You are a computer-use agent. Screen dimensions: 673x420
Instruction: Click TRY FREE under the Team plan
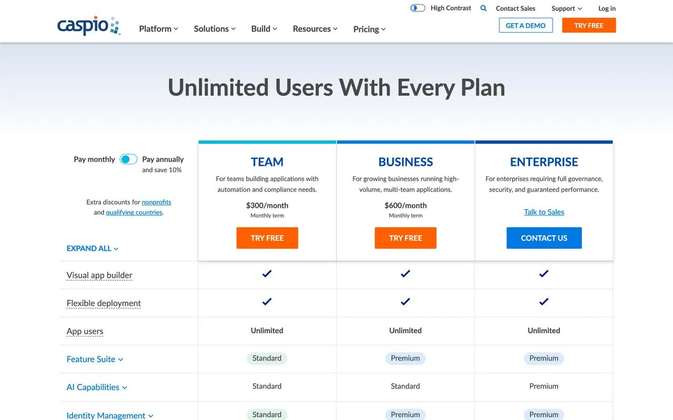(x=267, y=238)
